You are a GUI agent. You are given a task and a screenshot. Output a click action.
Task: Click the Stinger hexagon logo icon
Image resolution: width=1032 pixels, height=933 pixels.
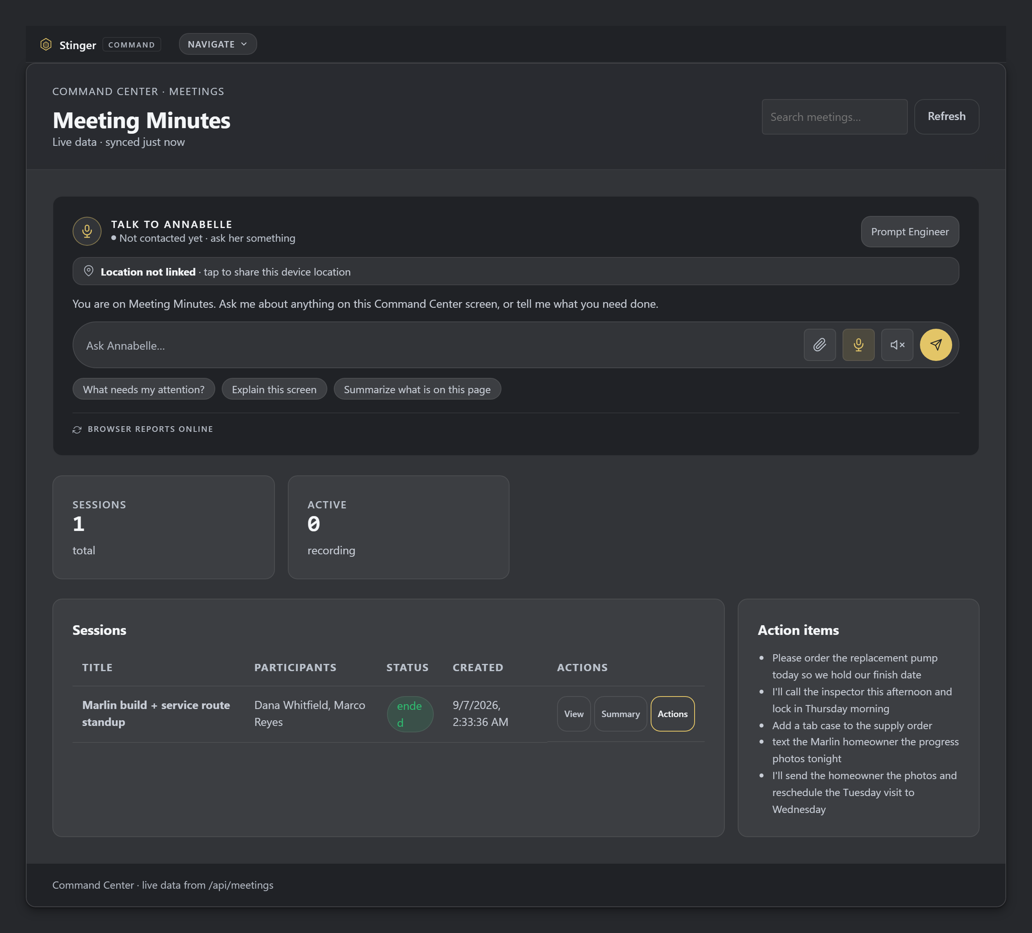click(x=46, y=44)
